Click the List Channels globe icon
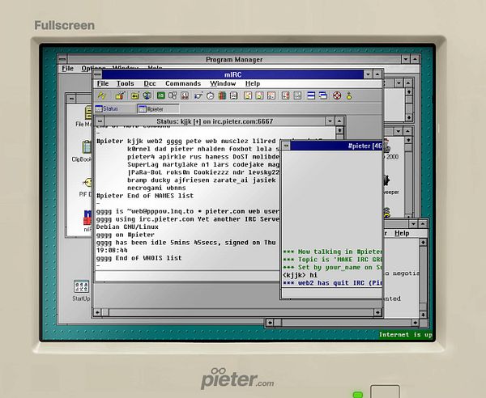Image resolution: width=486 pixels, height=398 pixels. 147,95
